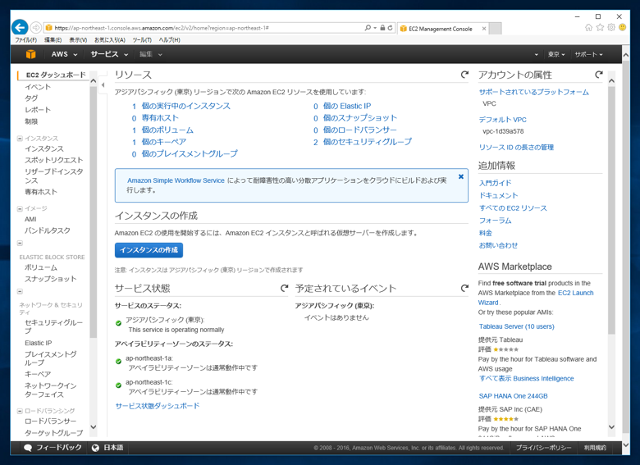
Task: Collapse the ネットワーク & セキュリティ group toggle
Action: (x=20, y=292)
